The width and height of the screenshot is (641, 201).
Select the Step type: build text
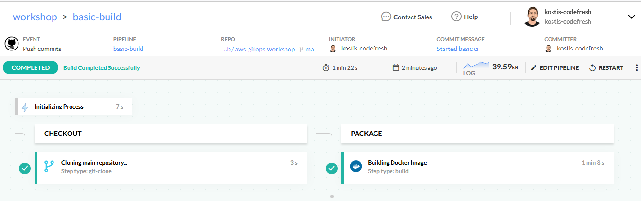pyautogui.click(x=388, y=171)
